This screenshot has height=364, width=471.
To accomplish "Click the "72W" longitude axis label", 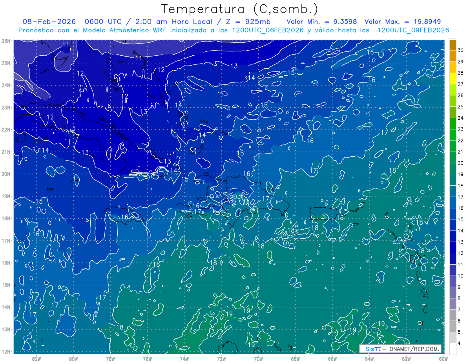I will [x=221, y=359].
